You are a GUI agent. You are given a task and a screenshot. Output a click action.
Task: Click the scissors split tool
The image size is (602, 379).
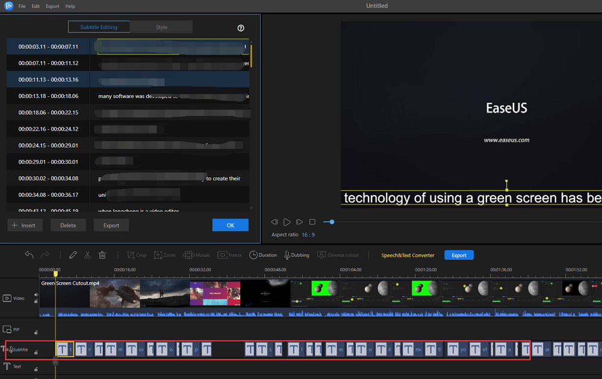87,255
